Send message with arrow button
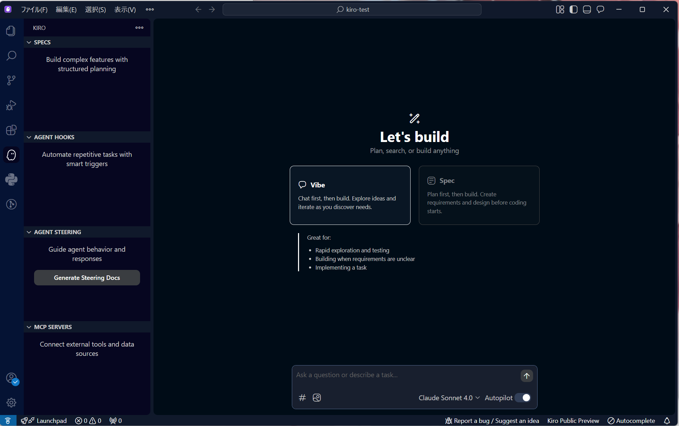The height and width of the screenshot is (426, 679). tap(527, 376)
